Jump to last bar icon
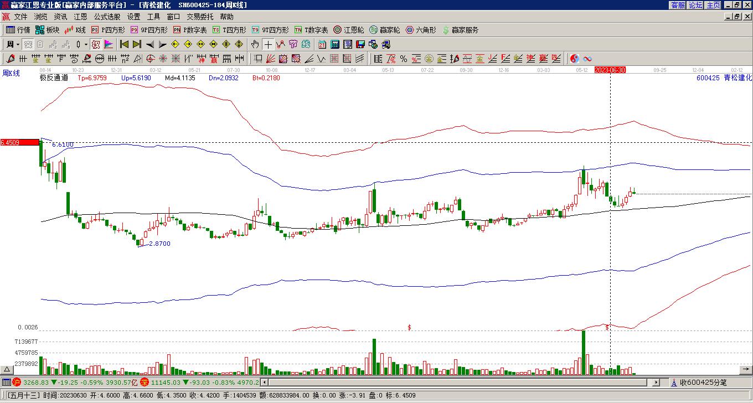This screenshot has height=403, width=753. coord(137,44)
